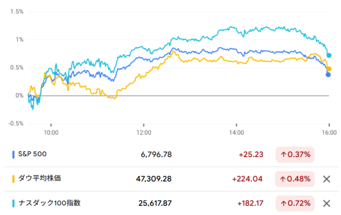Remove ダウ平均株価 from the comparison
Image resolution: width=341 pixels, height=215 pixels.
[326, 179]
